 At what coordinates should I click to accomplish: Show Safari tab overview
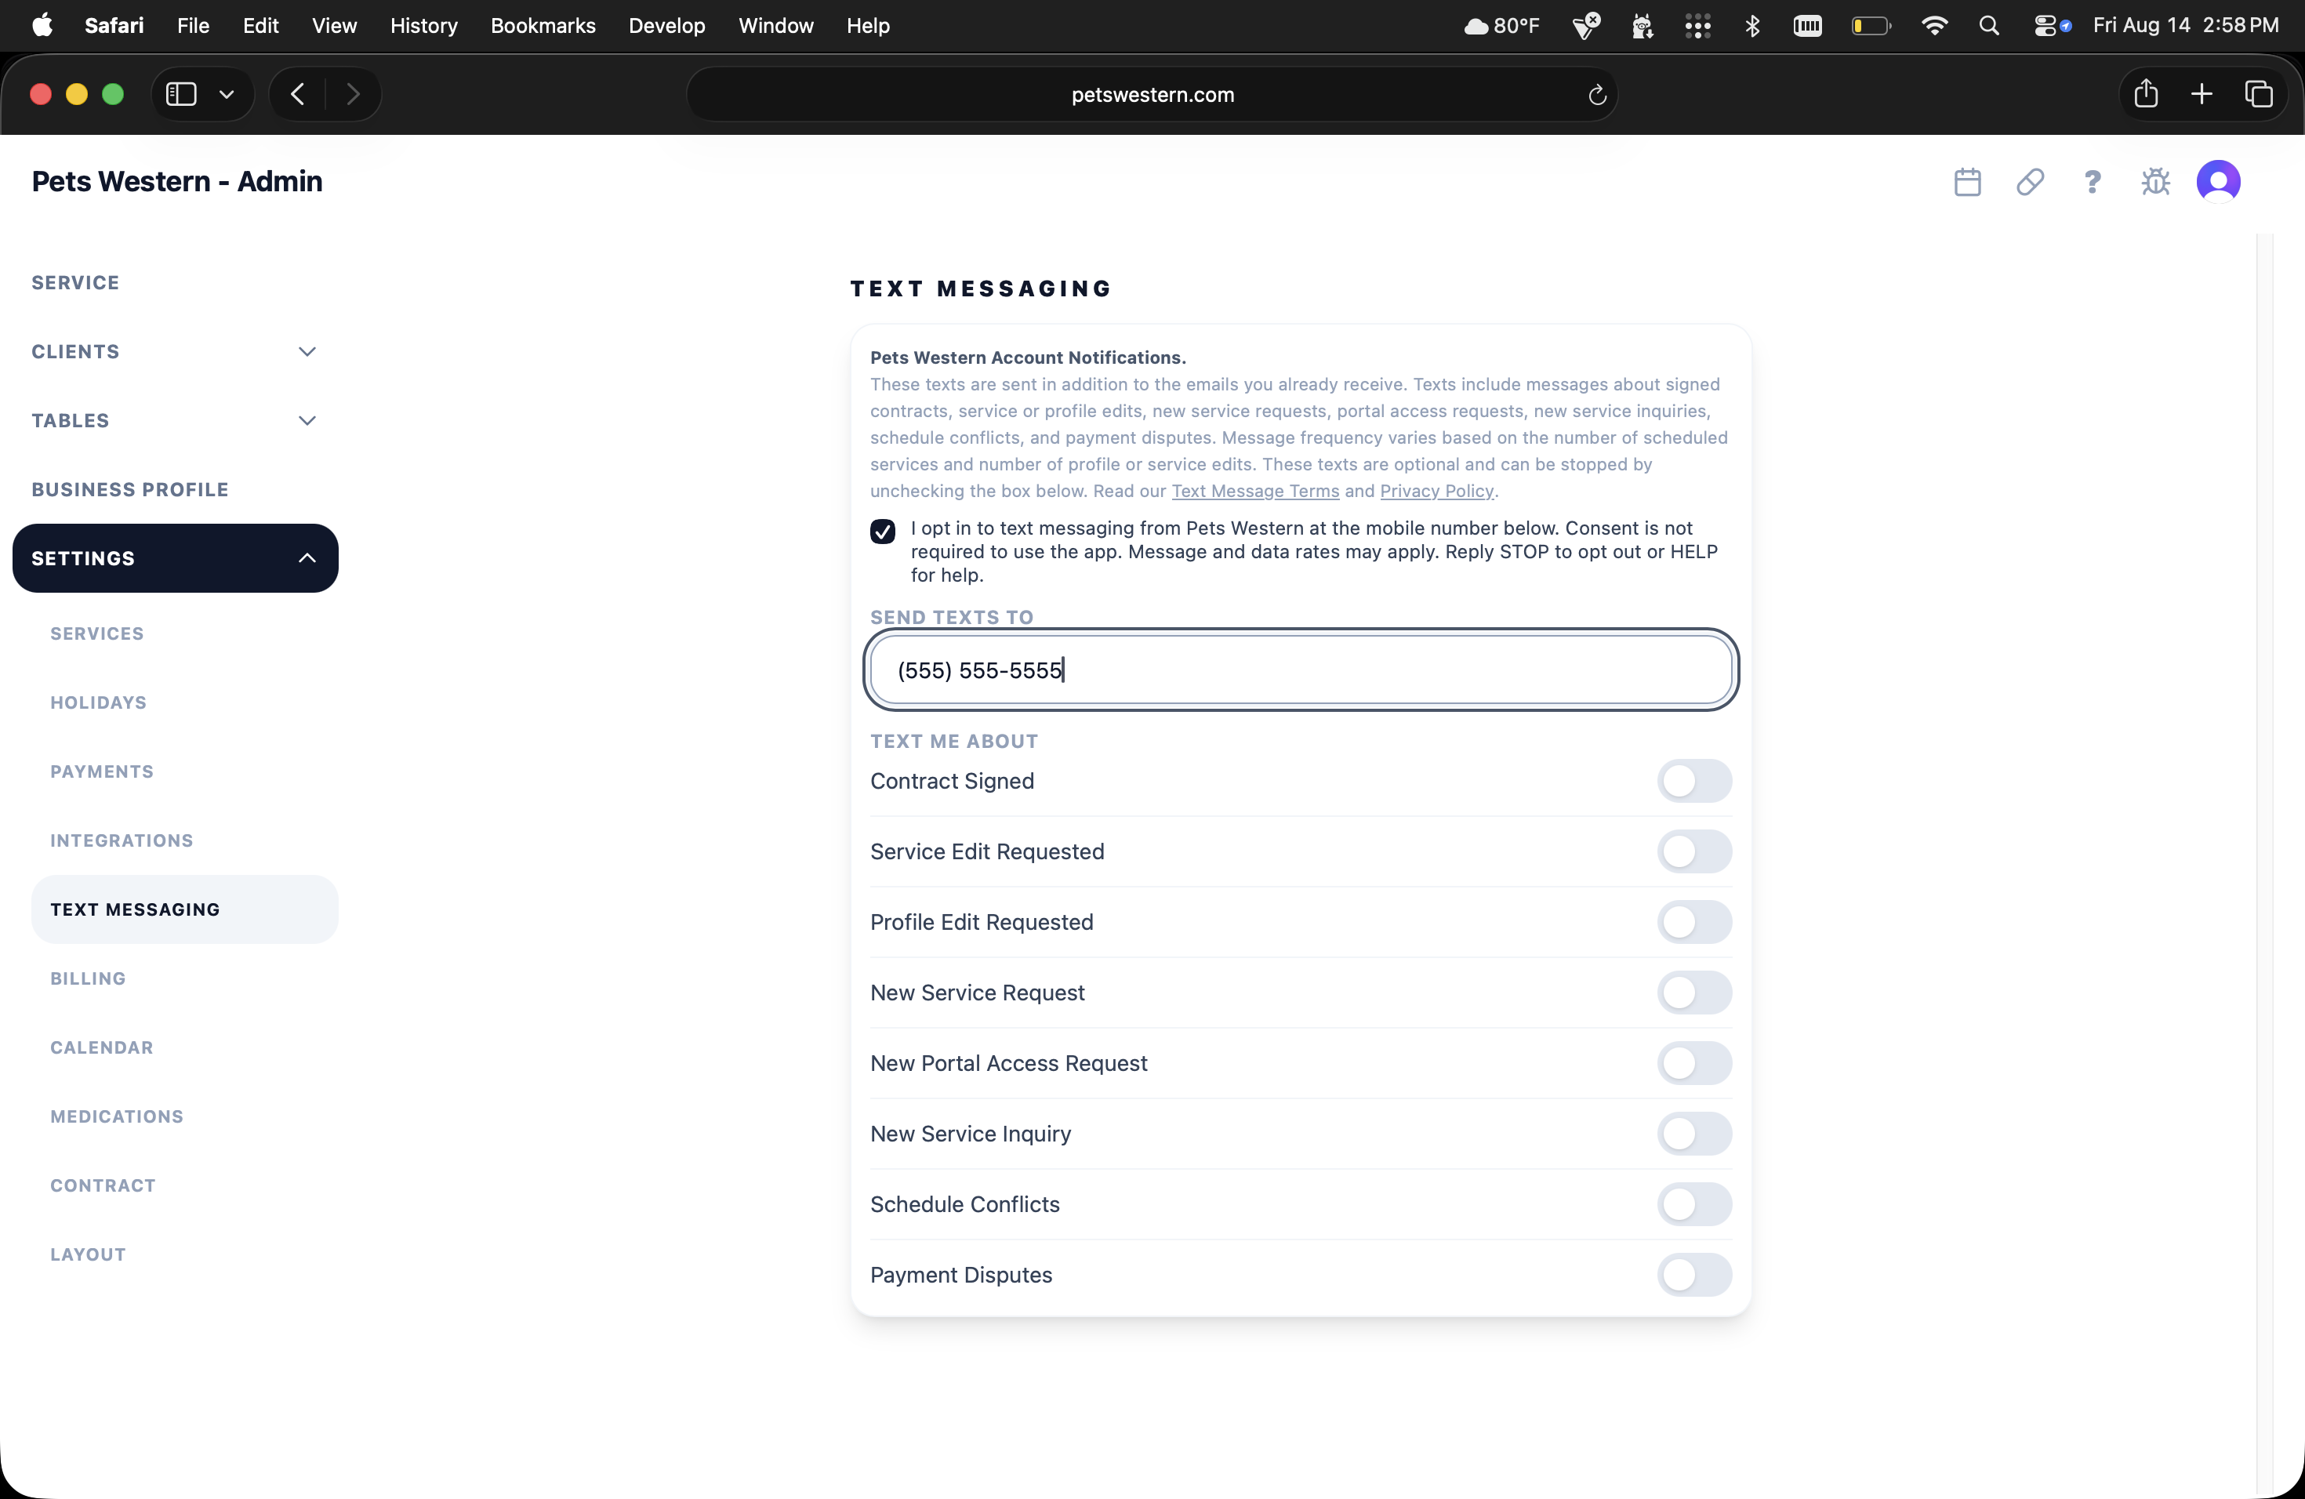click(2259, 94)
